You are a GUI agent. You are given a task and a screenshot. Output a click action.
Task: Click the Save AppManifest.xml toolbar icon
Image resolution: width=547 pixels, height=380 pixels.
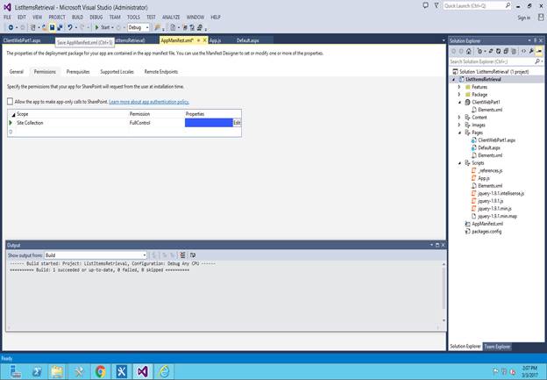[x=52, y=27]
